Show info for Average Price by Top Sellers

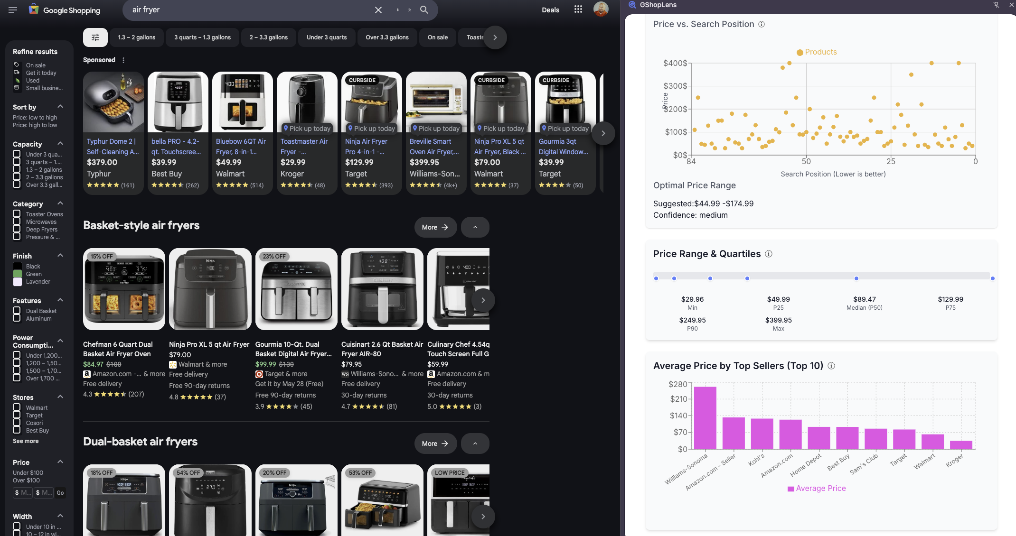[831, 366]
